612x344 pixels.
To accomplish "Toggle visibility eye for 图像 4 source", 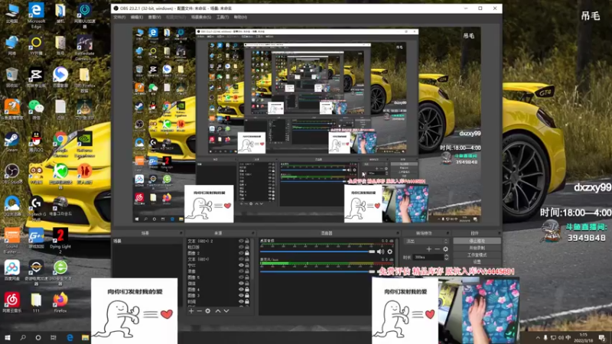I will coord(241,290).
